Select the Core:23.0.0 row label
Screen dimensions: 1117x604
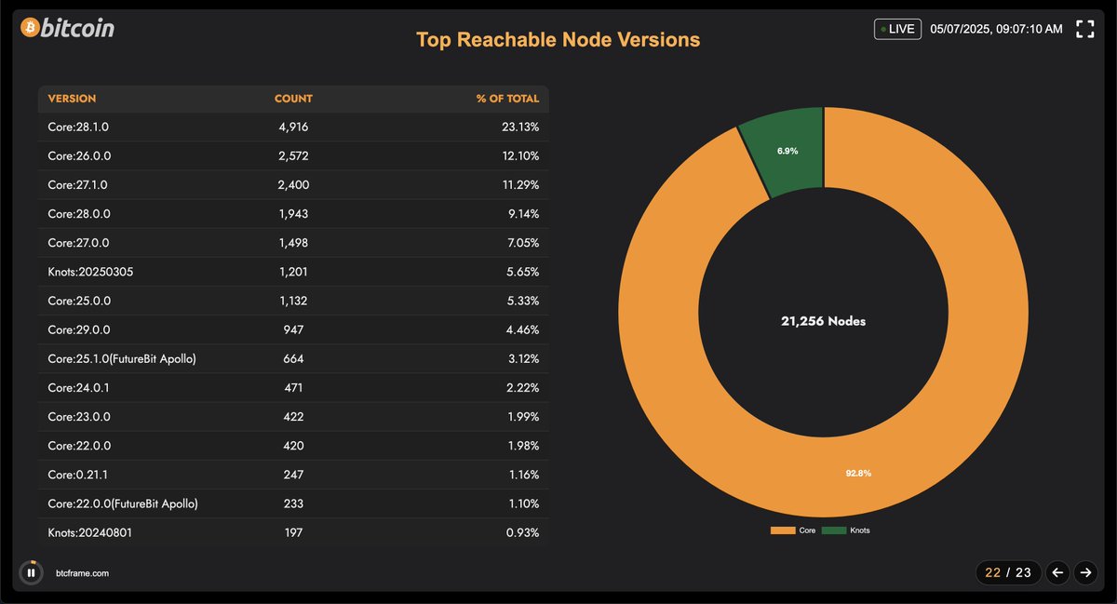point(78,417)
